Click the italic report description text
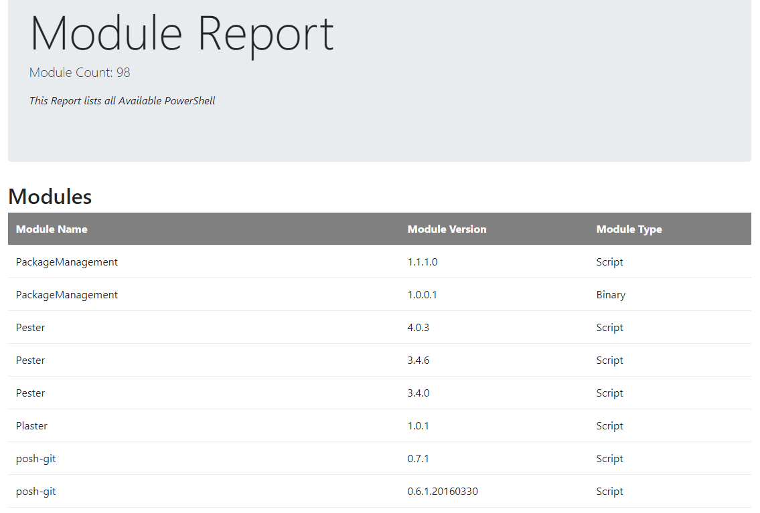The width and height of the screenshot is (760, 513). point(122,101)
